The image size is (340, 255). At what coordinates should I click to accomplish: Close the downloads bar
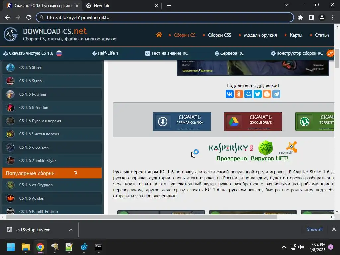(334, 229)
